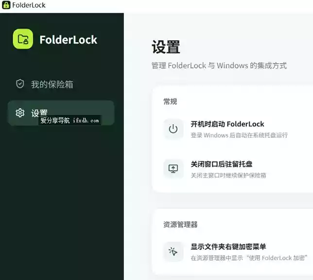Click the 在资源管理器中显示 description text
Screen dimensions: 313x280
click(249, 258)
